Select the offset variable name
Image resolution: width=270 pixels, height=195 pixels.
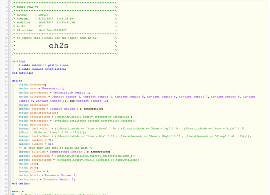tap(36, 172)
